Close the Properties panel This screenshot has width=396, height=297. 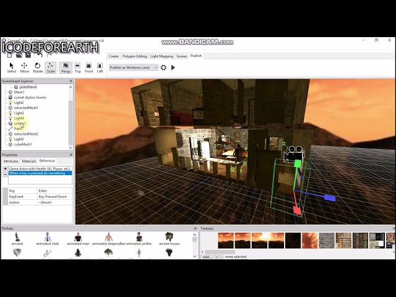click(x=71, y=155)
